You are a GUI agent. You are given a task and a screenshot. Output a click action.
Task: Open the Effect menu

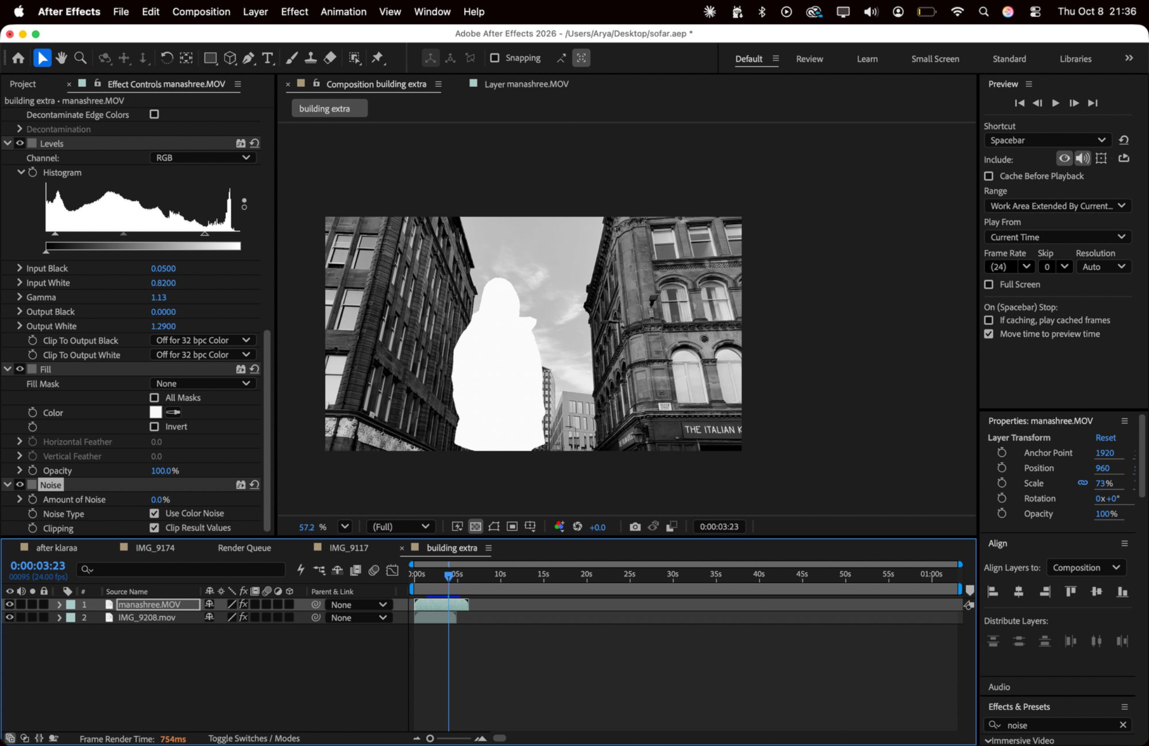[294, 11]
